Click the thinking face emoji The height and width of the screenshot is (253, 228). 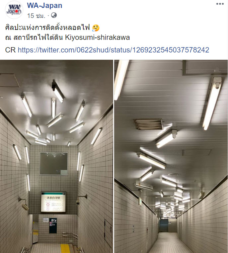pos(96,28)
